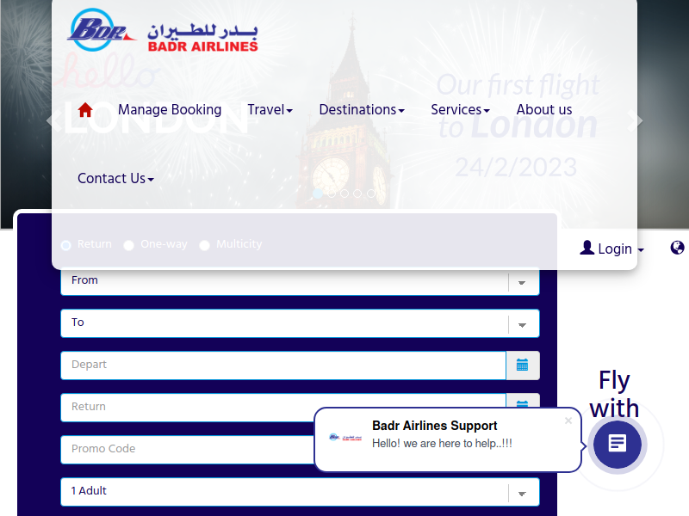Open the Login dropdown
689x516 pixels.
point(611,249)
